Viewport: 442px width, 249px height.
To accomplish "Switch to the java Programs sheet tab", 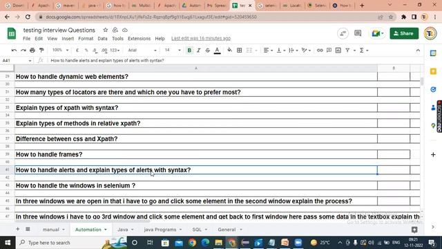I will [x=163, y=230].
